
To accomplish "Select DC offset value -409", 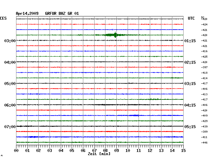I will 204,116.
